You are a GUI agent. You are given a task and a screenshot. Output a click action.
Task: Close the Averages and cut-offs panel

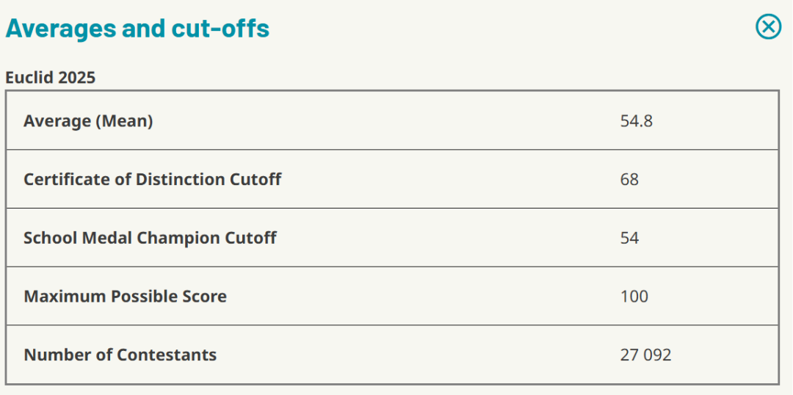768,27
